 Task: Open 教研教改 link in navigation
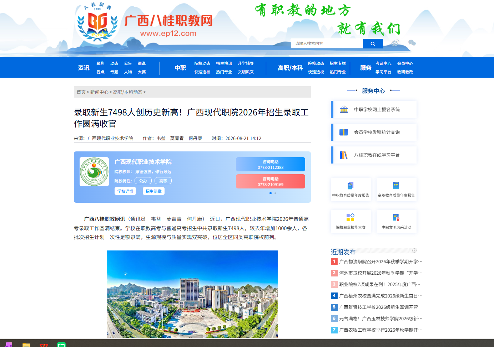tap(405, 72)
